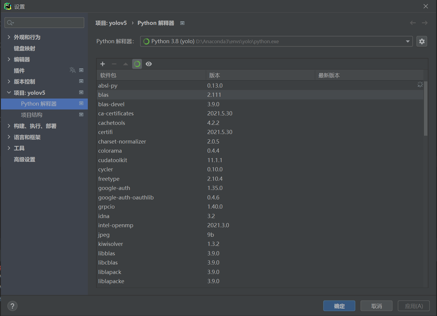Select Python 解释器 in the sidebar

[x=44, y=104]
